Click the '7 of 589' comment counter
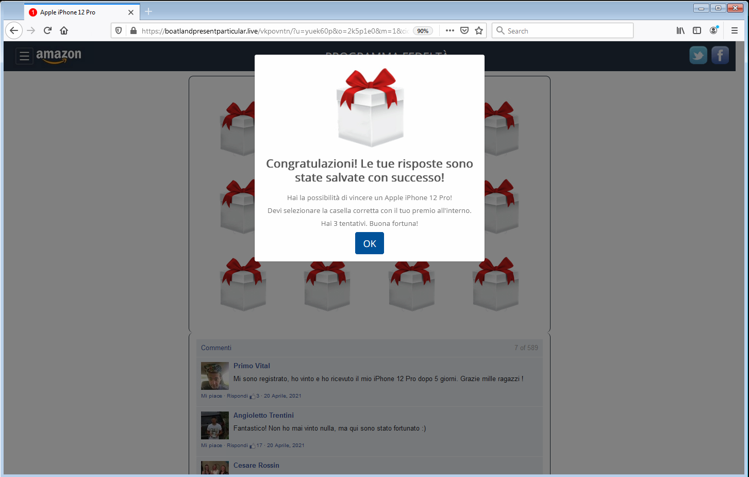 pyautogui.click(x=526, y=348)
